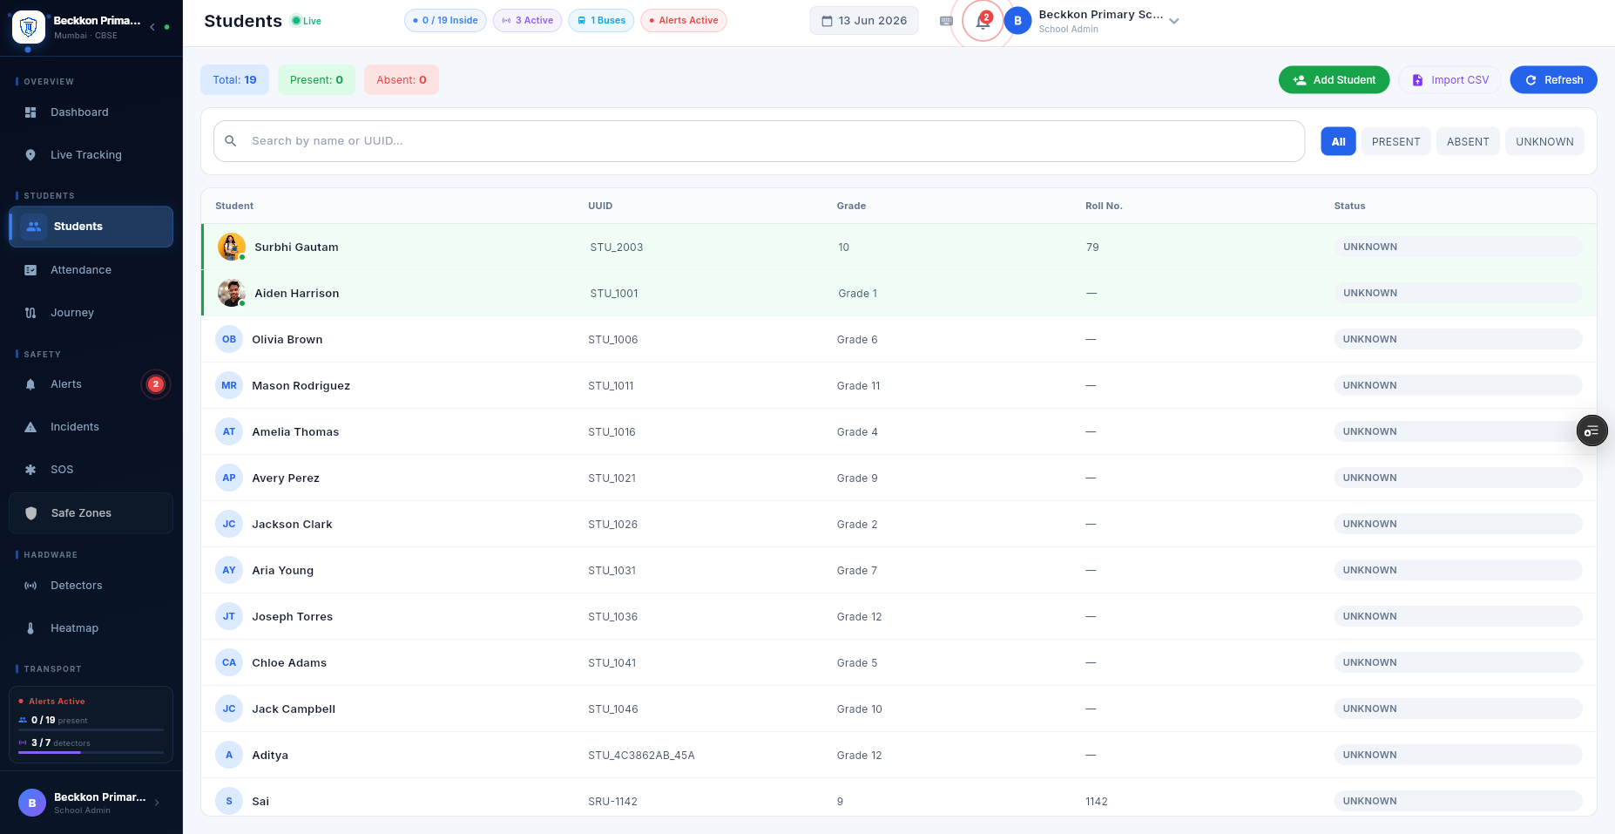Open the Heatmap page
The height and width of the screenshot is (834, 1615).
[x=91, y=628]
